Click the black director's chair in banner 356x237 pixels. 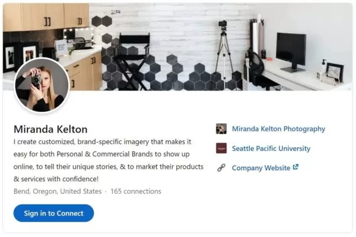133,61
